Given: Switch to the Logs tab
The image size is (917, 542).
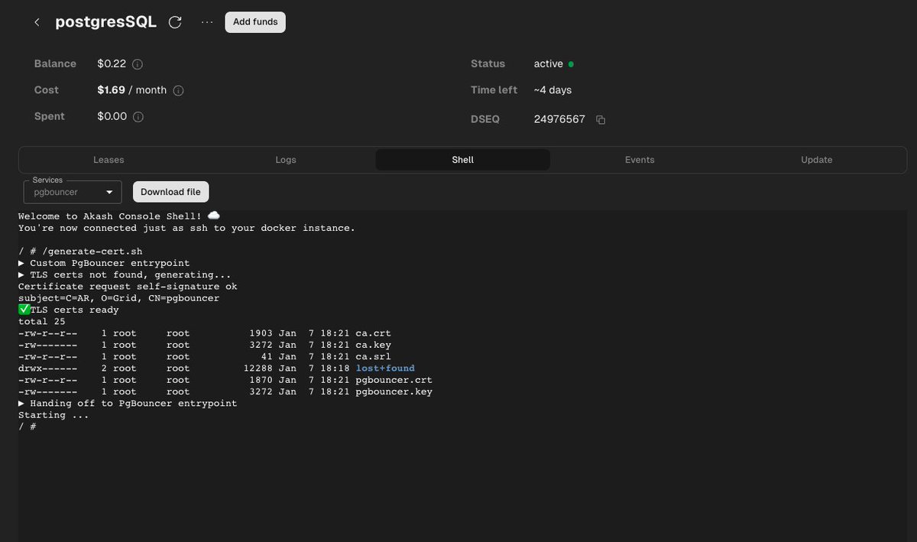Looking at the screenshot, I should (x=286, y=160).
